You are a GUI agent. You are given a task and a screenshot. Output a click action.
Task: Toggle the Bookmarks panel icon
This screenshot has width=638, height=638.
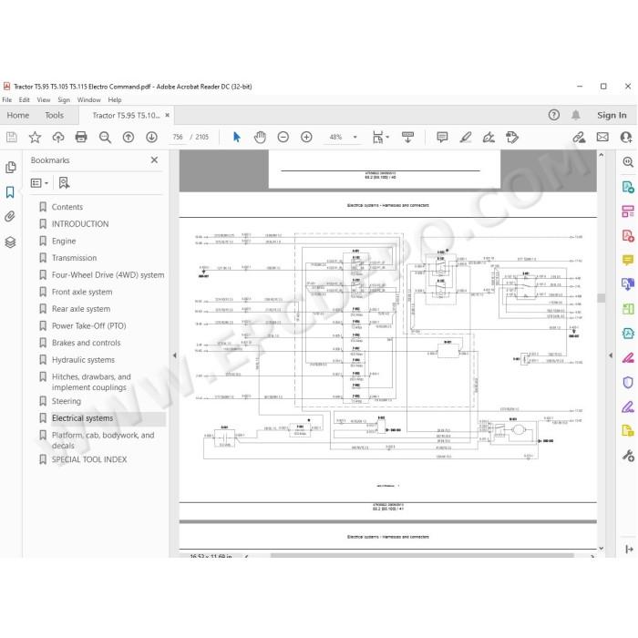10,192
